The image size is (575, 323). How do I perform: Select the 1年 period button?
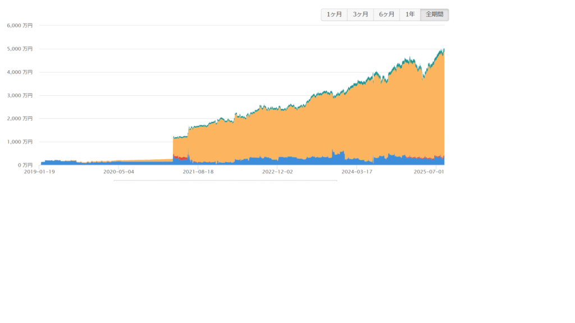click(410, 15)
